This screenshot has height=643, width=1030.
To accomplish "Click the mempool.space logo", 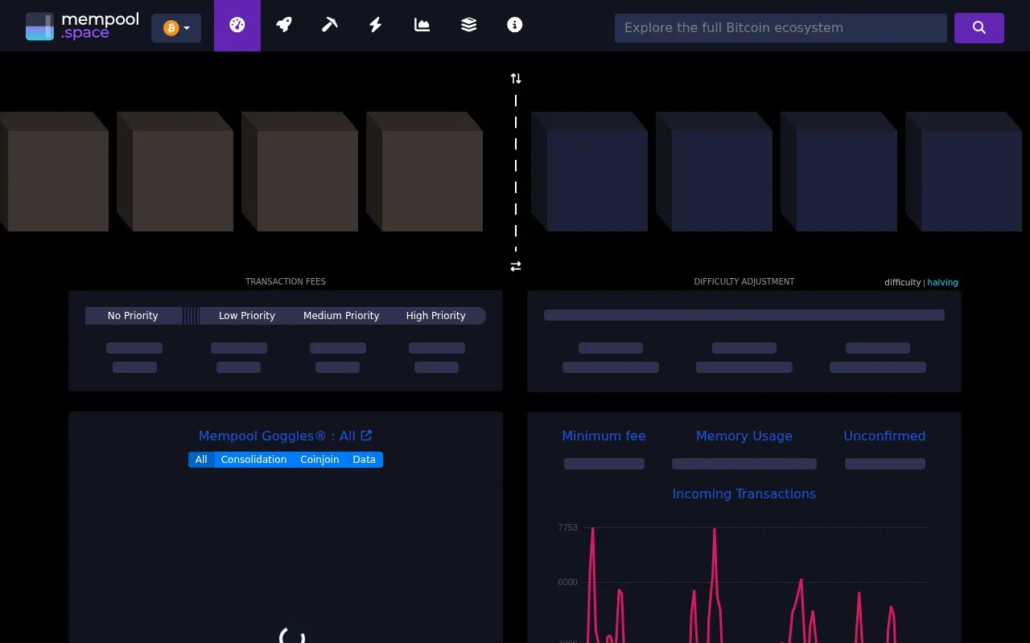I will (82, 26).
